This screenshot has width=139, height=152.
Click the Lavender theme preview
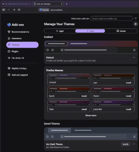tap(113, 103)
